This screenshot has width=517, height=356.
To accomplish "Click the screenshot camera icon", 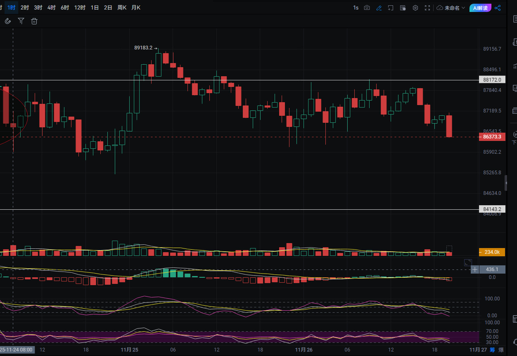I will pos(367,8).
